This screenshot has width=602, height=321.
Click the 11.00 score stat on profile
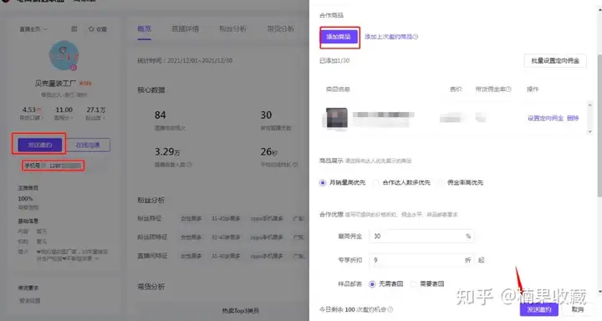click(x=64, y=110)
